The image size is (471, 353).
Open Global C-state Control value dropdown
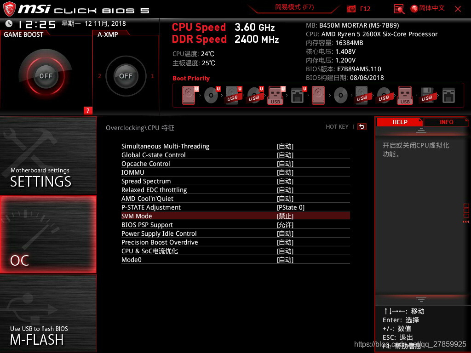[285, 155]
